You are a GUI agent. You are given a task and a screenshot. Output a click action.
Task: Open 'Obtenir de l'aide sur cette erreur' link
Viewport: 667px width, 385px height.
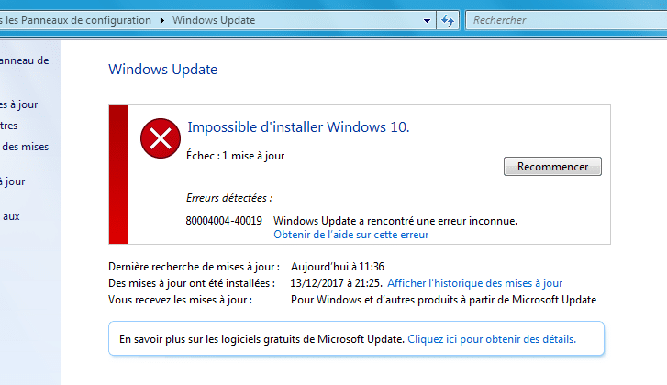tap(351, 235)
